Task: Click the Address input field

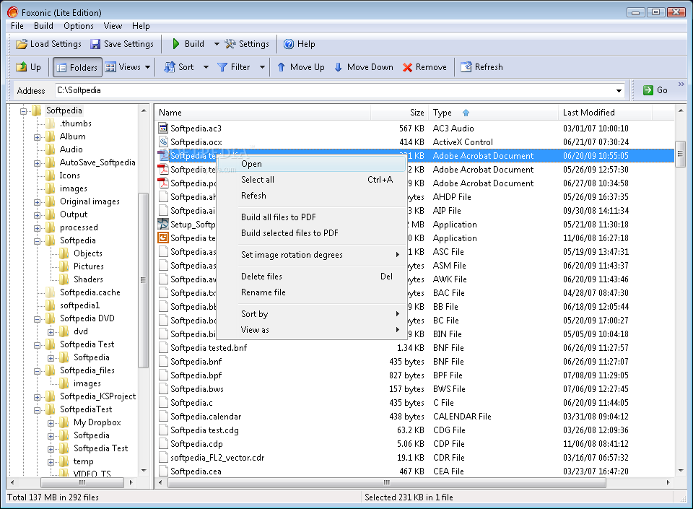Action: tap(335, 90)
